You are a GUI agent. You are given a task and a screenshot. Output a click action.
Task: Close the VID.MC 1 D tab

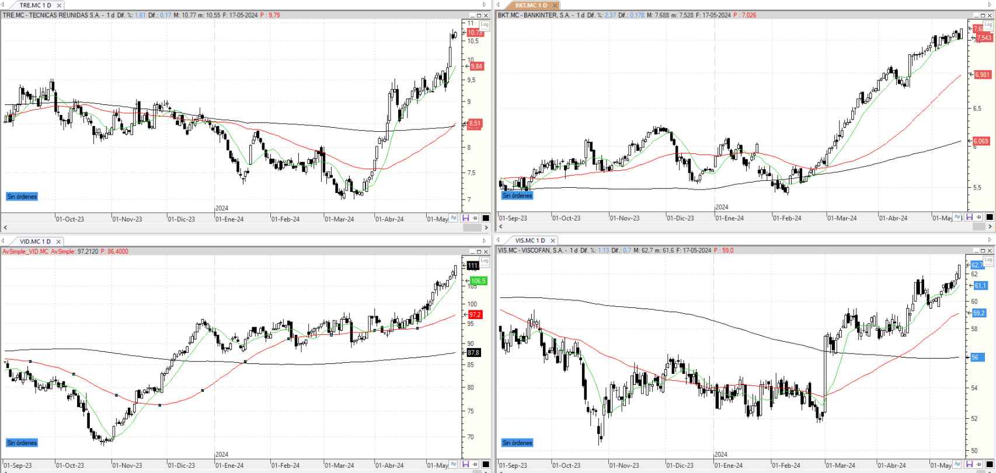pyautogui.click(x=58, y=241)
